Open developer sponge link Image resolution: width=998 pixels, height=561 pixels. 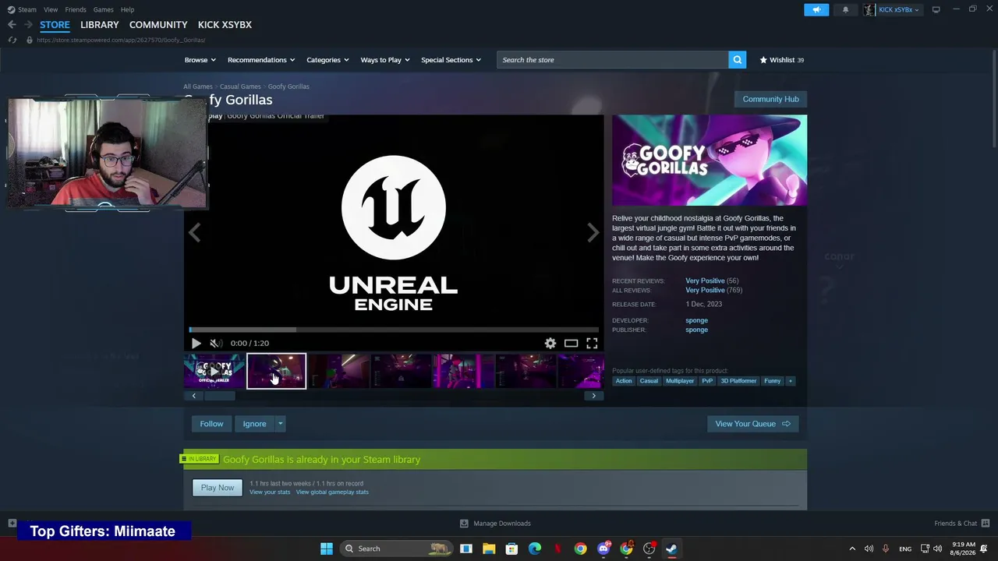click(696, 320)
